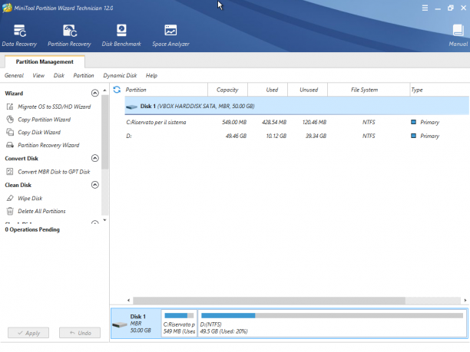470x352 pixels.
Task: Click the Disk 1 drive icon in the list header row
Action: [x=131, y=107]
